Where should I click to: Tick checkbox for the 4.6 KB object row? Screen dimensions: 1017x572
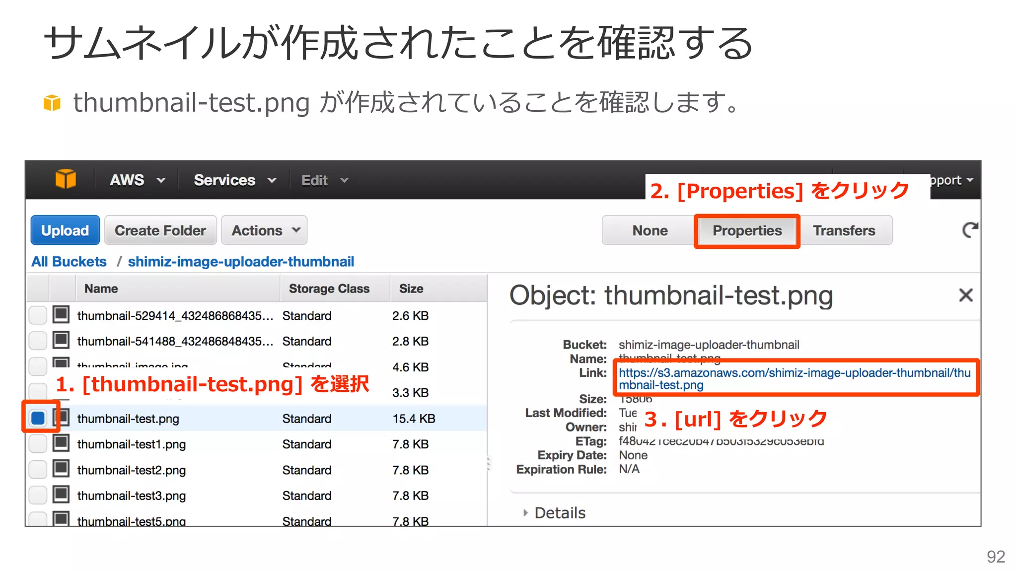tap(38, 366)
